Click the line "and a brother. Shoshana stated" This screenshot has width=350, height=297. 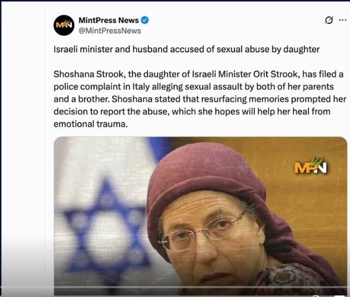(200, 99)
